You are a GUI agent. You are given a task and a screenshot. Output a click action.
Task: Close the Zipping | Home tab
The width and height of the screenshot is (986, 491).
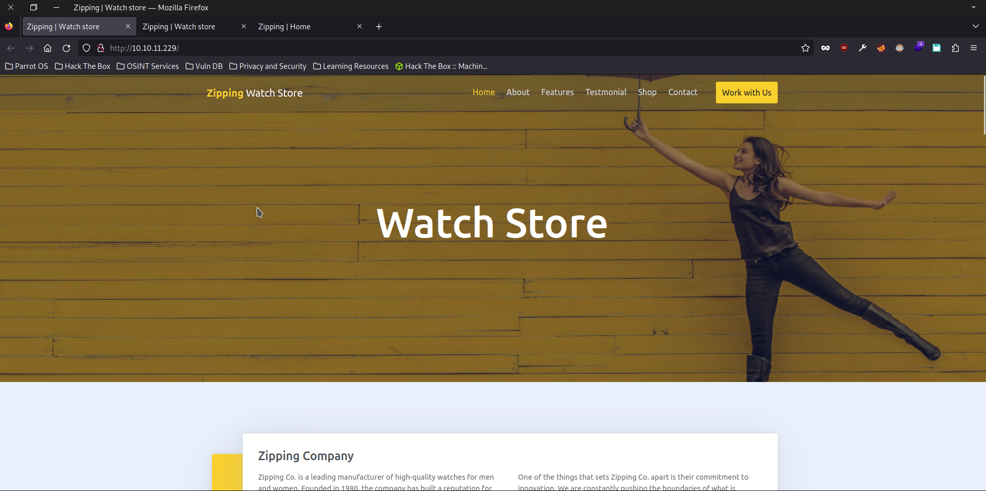[360, 26]
